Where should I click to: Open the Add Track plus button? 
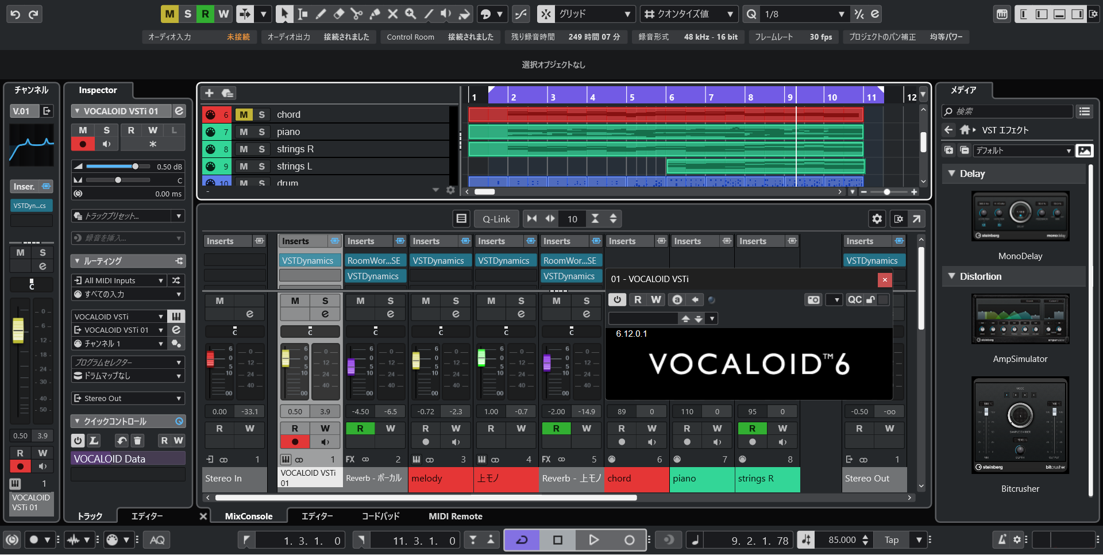(x=209, y=93)
